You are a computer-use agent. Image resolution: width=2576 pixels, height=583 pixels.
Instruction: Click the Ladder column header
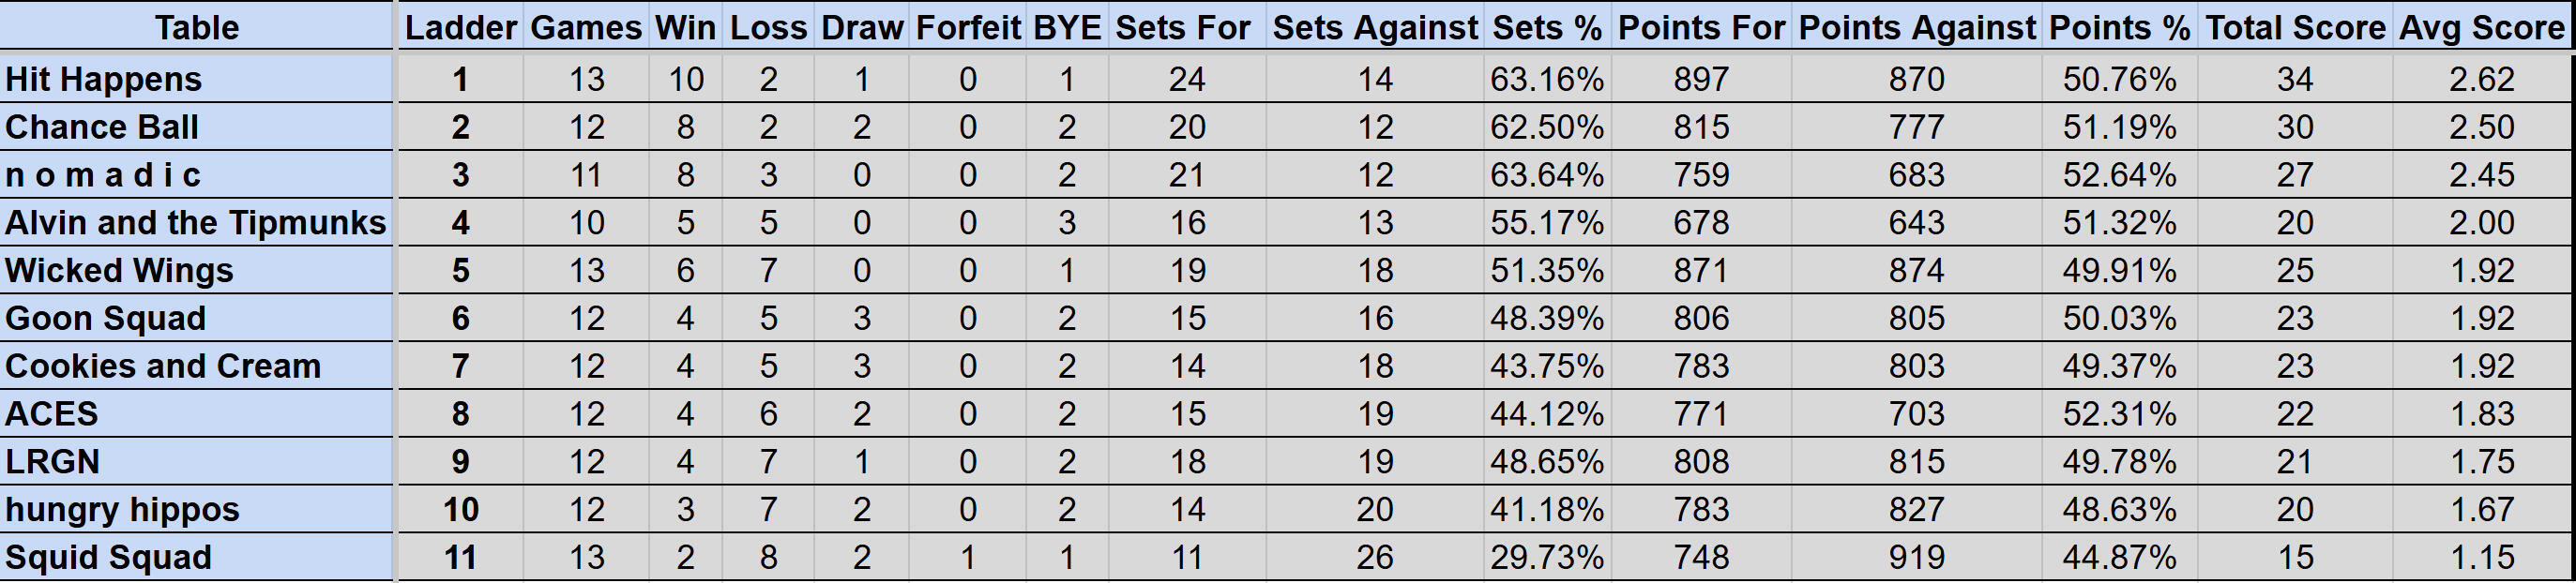pos(460,27)
